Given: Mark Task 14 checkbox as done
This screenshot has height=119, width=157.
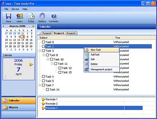Looking at the screenshot, I should [x=47, y=90].
